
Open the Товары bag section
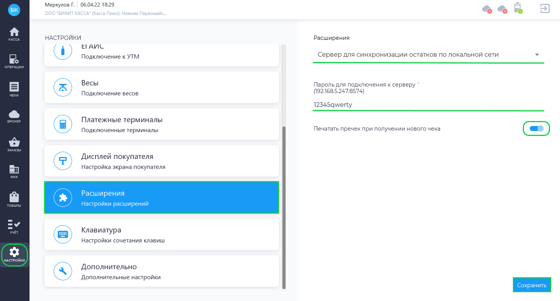pos(14,200)
